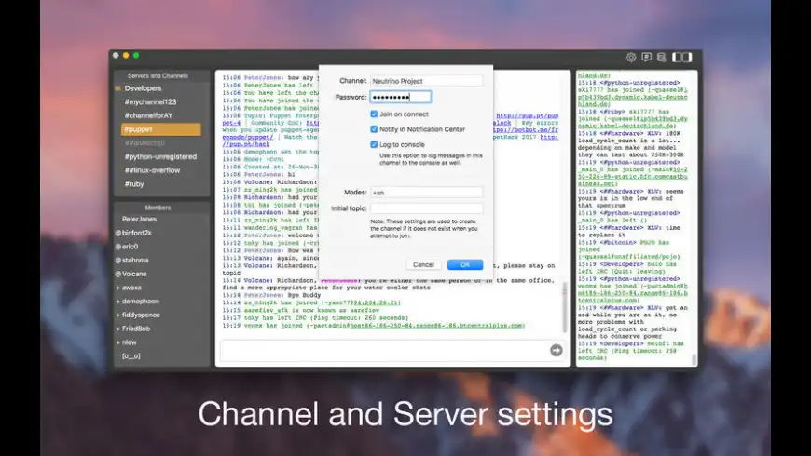Toggle the right half of the split-view control

tap(687, 58)
